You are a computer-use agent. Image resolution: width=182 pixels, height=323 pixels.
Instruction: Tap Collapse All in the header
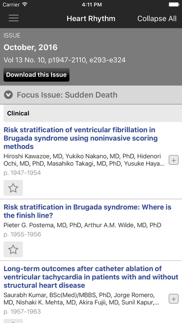tap(157, 19)
